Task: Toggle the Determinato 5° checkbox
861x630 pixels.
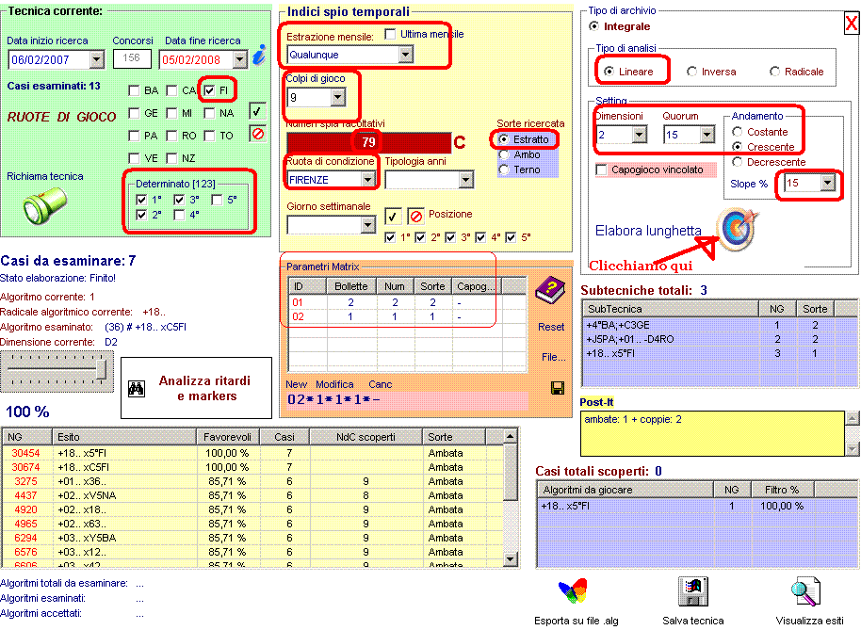Action: [x=217, y=200]
